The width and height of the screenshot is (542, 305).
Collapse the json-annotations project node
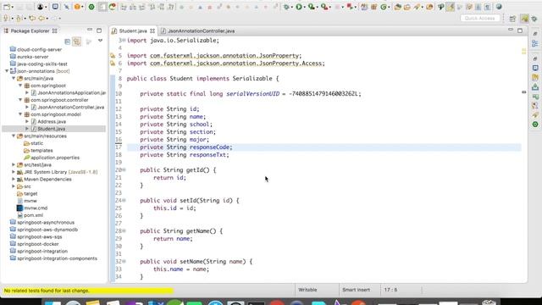[7, 71]
